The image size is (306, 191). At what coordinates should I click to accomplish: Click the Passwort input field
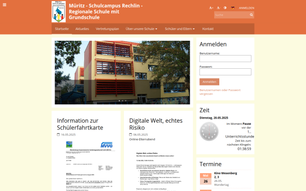(225, 72)
